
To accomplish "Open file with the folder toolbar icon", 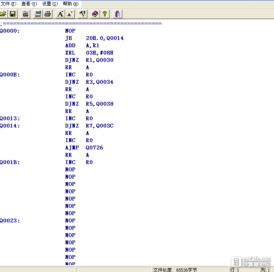I will [x=3, y=14].
